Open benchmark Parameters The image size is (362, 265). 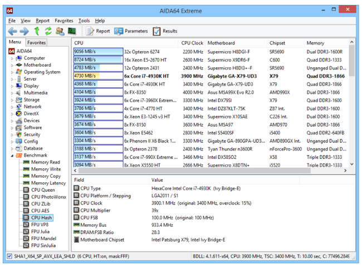click(x=131, y=31)
